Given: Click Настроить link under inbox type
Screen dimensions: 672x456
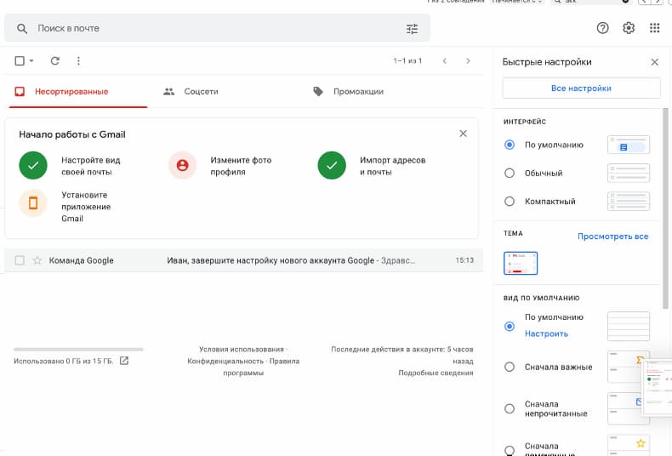Looking at the screenshot, I should coord(546,333).
